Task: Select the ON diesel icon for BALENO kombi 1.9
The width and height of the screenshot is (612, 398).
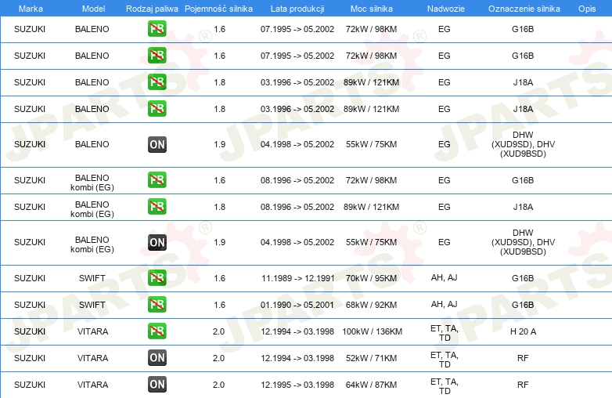Action: click(157, 242)
